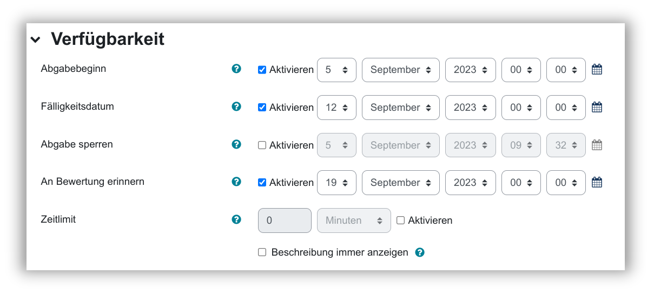Disable the Abgabebeginn Aktivieren checkbox
This screenshot has height=294, width=654.
[x=262, y=70]
